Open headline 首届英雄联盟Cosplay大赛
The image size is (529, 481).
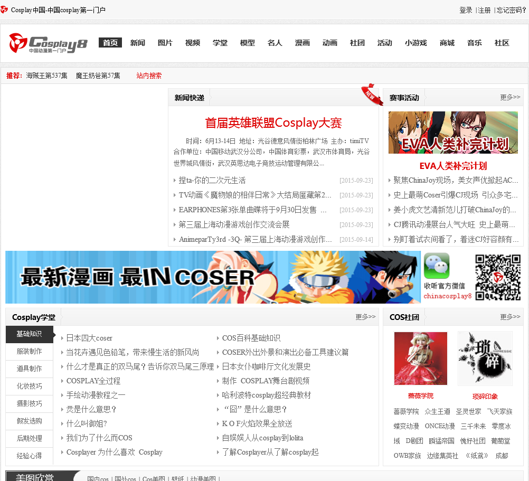click(x=273, y=123)
